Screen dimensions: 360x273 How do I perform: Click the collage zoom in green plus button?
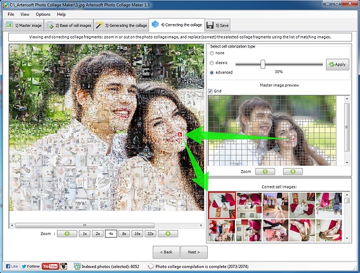click(168, 234)
